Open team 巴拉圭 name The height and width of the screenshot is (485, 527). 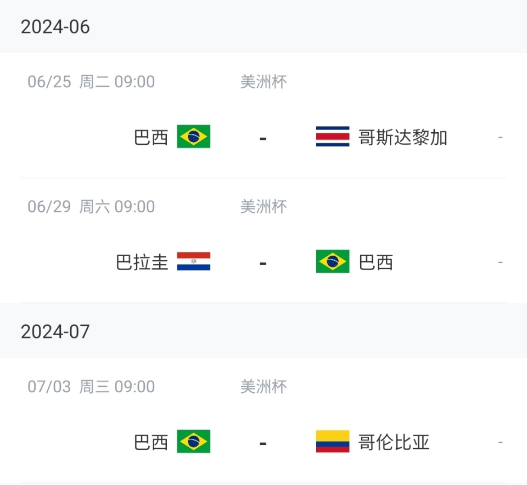[142, 262]
